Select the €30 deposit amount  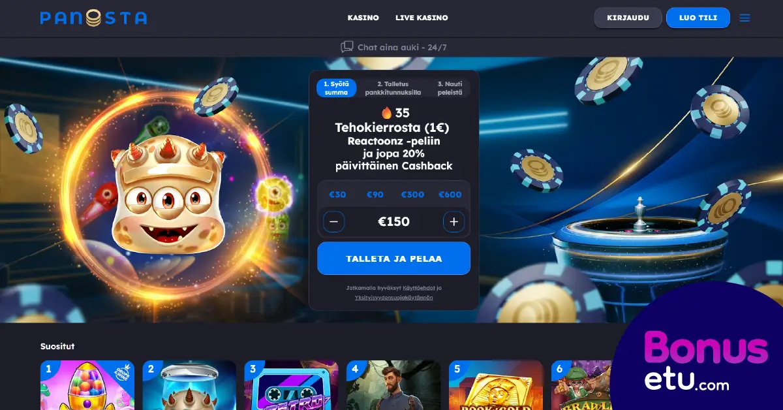337,195
